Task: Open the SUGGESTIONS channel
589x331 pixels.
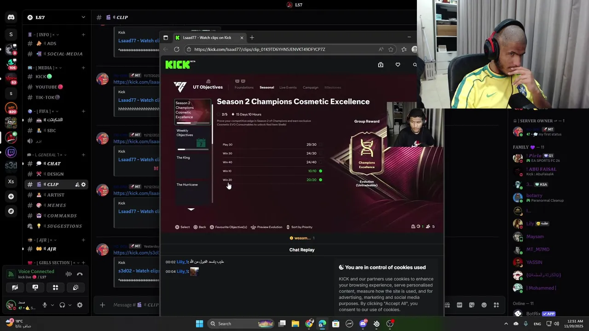Action: [56, 226]
